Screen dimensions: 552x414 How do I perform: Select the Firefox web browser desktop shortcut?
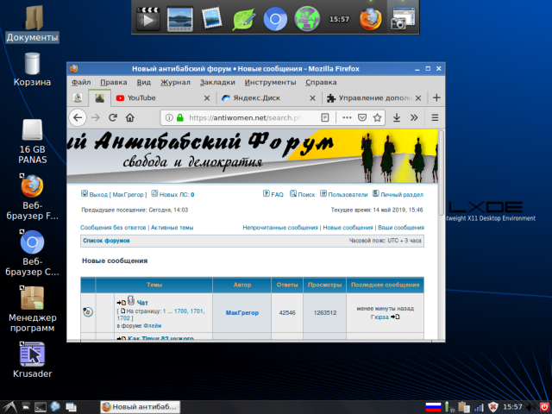[x=32, y=198]
